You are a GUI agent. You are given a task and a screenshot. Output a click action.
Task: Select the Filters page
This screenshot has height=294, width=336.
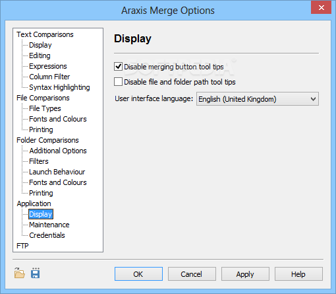point(39,161)
